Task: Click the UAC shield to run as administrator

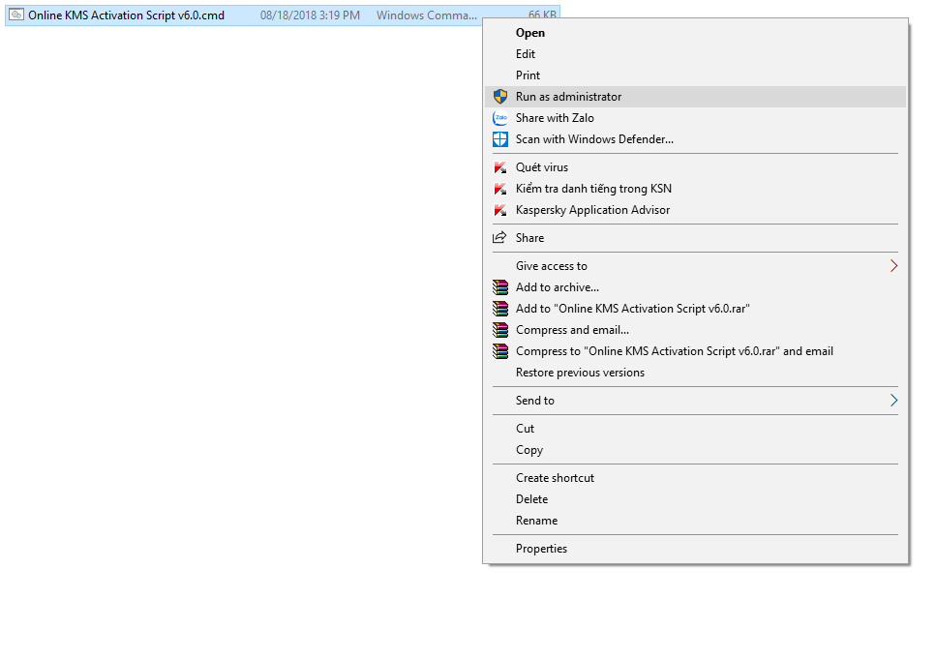Action: pyautogui.click(x=499, y=96)
